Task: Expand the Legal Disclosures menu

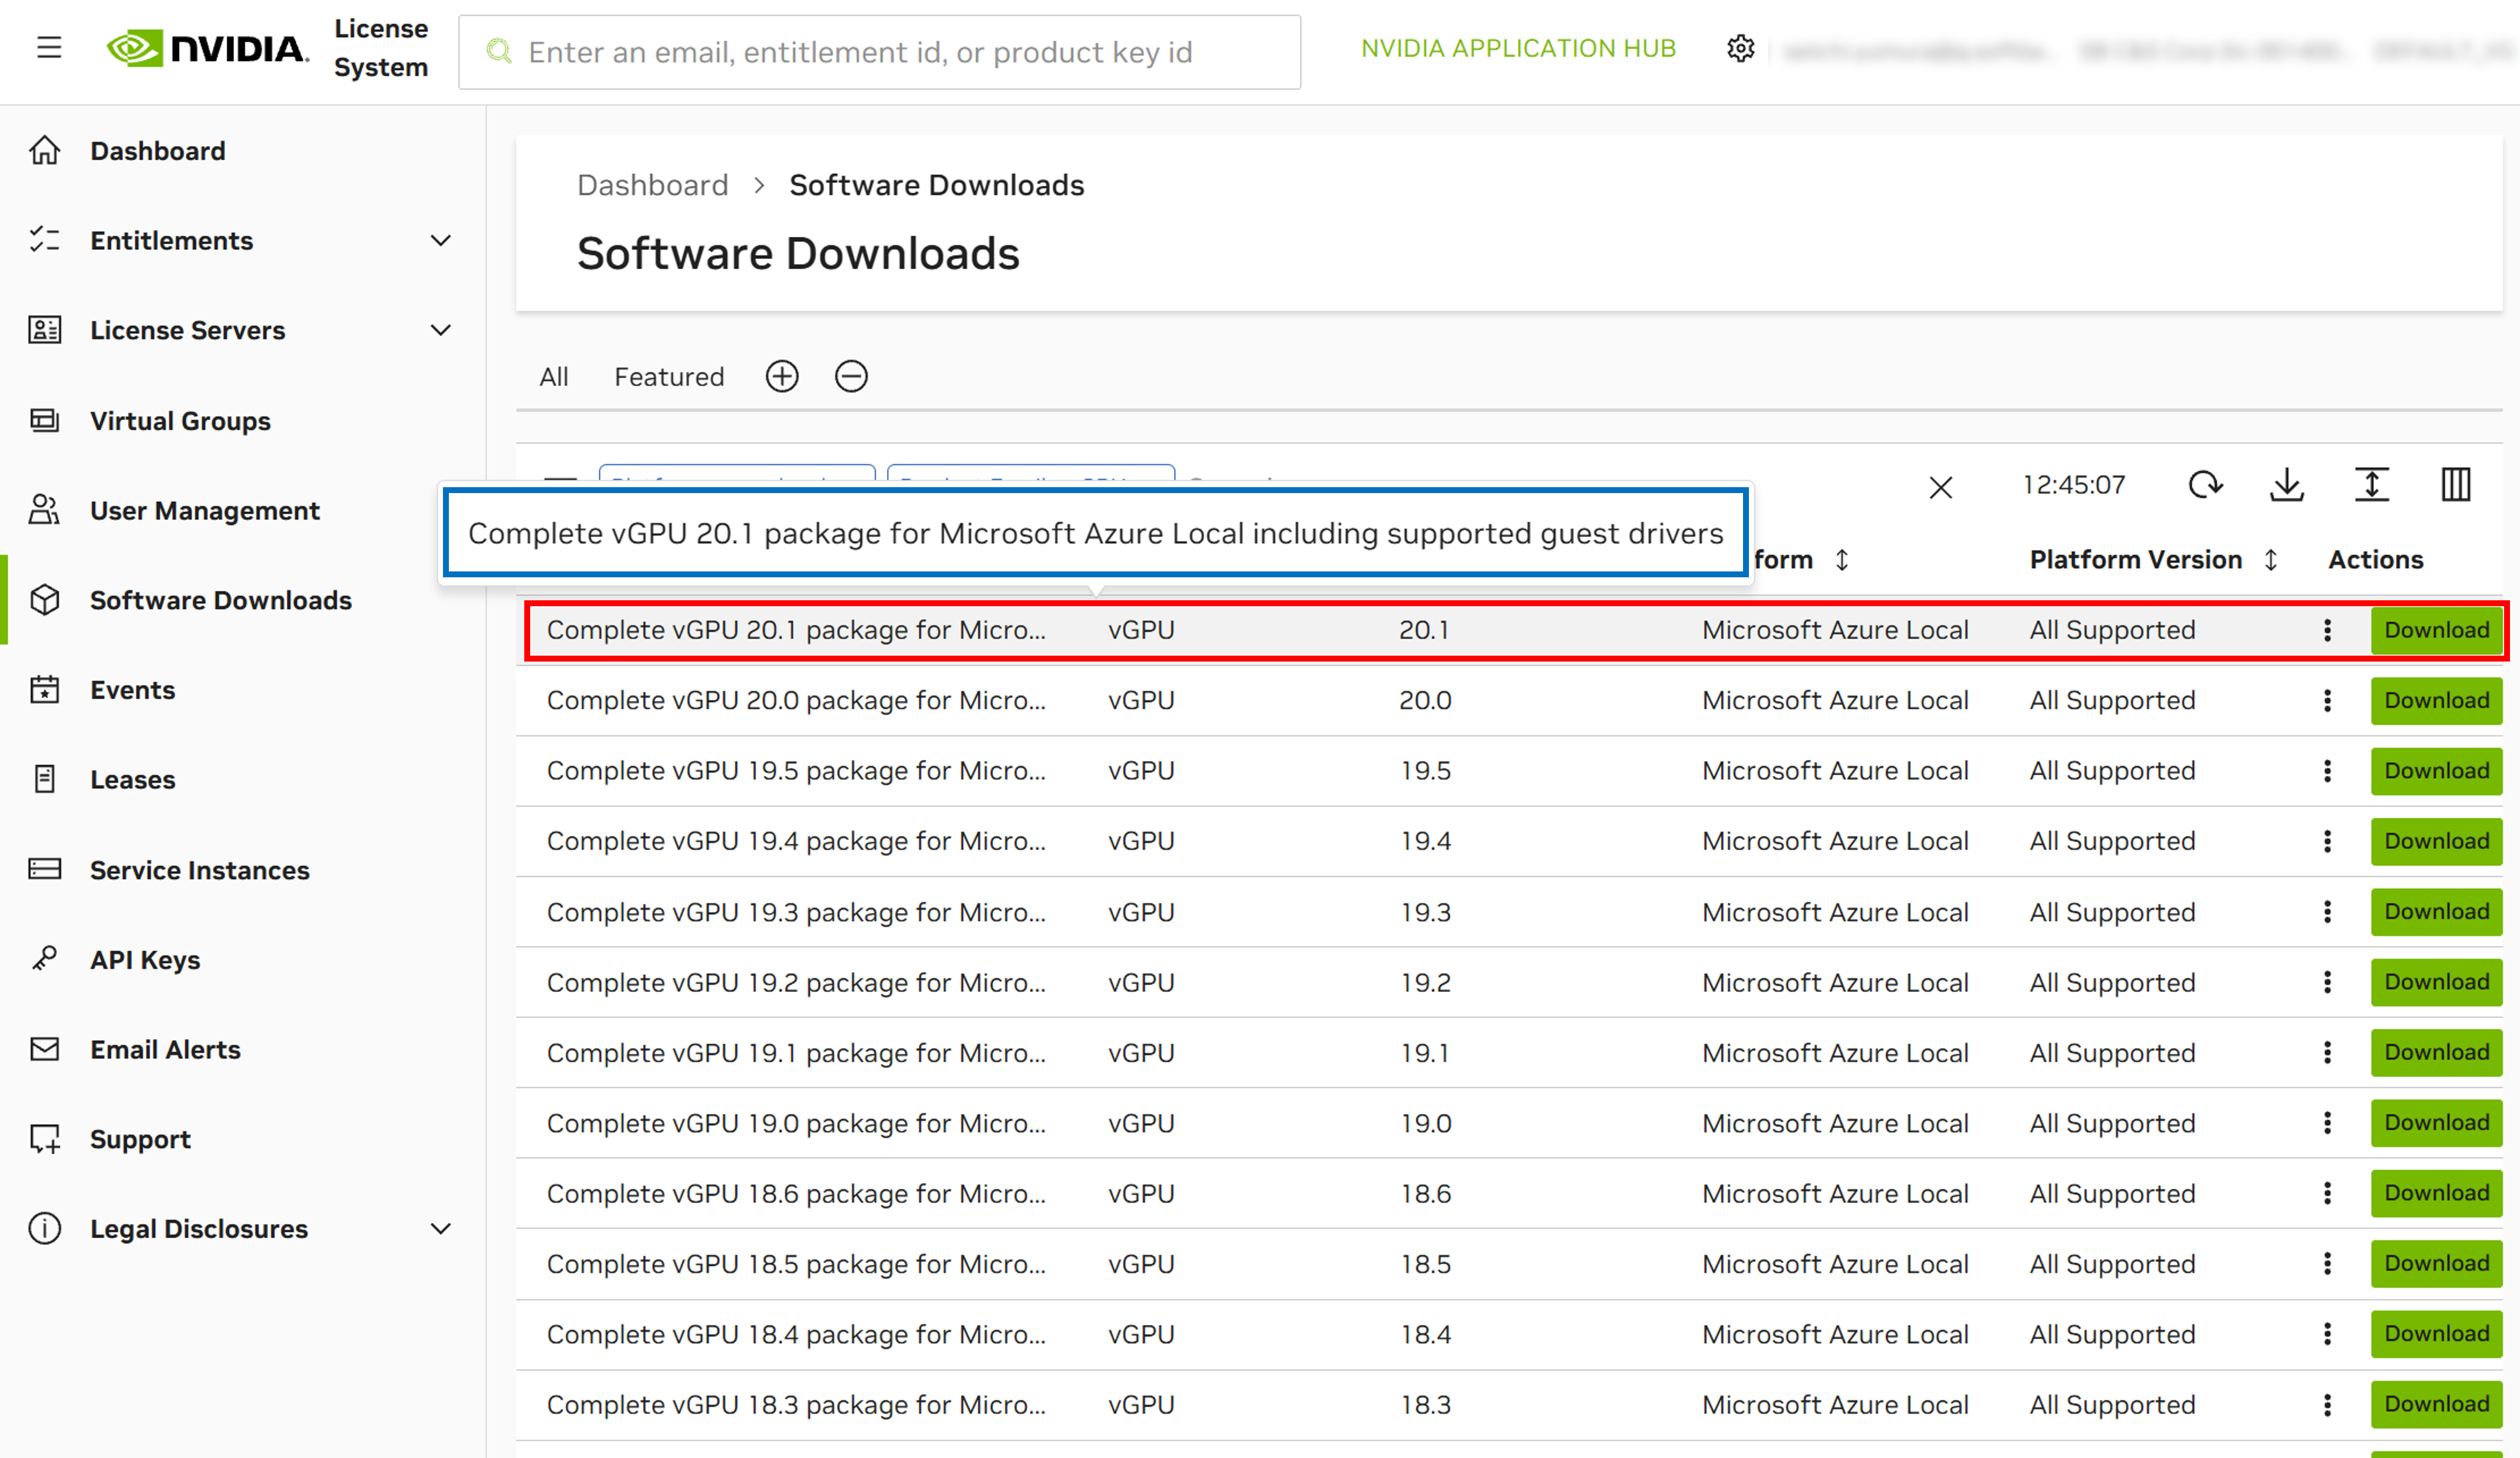Action: click(440, 1228)
